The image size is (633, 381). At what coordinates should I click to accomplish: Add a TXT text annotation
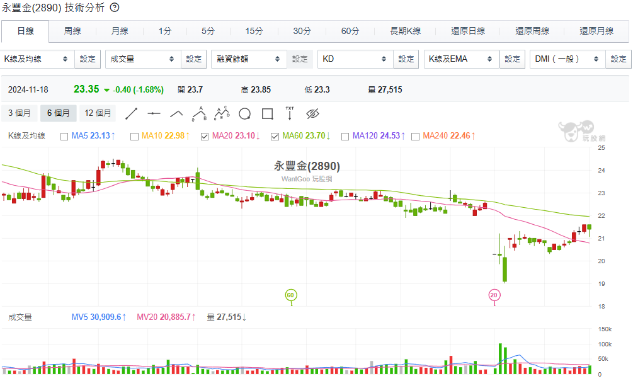click(x=290, y=113)
